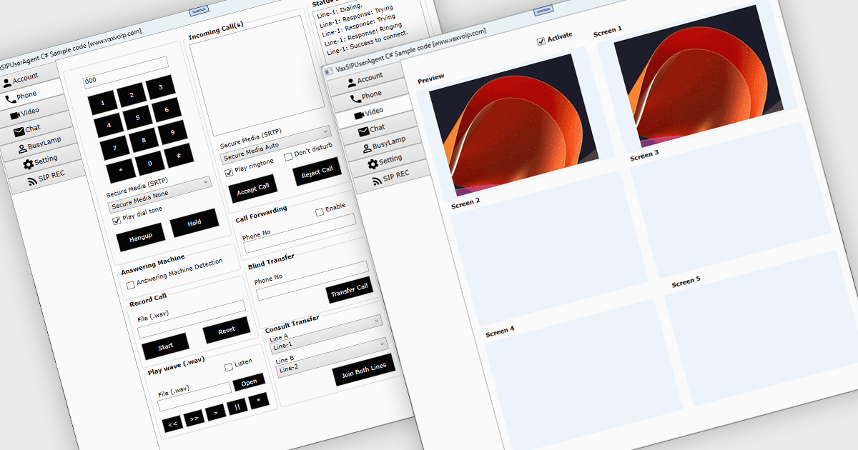Enable Answering Machine Detection checkbox
The width and height of the screenshot is (858, 450).
(x=130, y=285)
